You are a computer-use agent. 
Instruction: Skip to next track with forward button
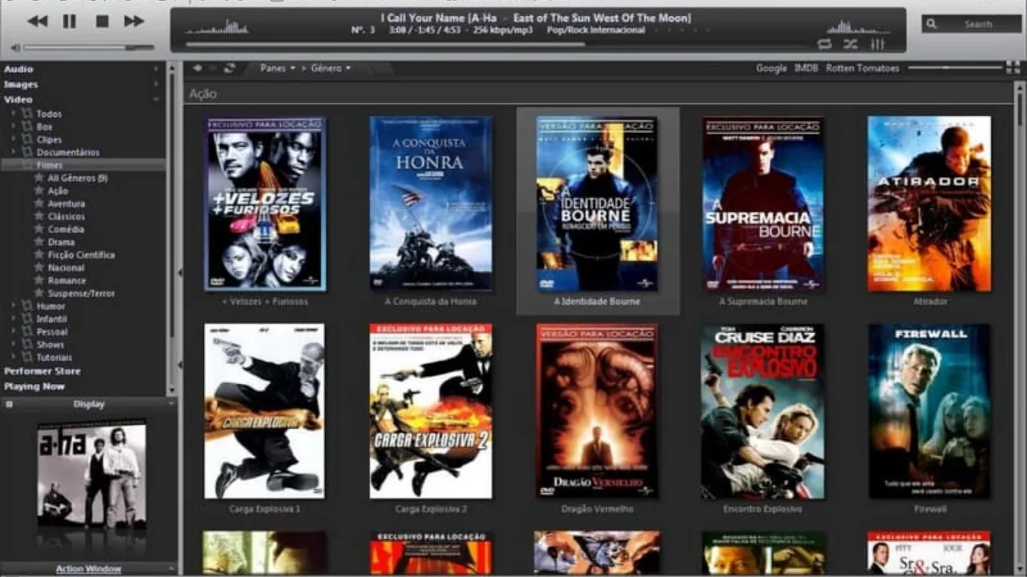[134, 22]
